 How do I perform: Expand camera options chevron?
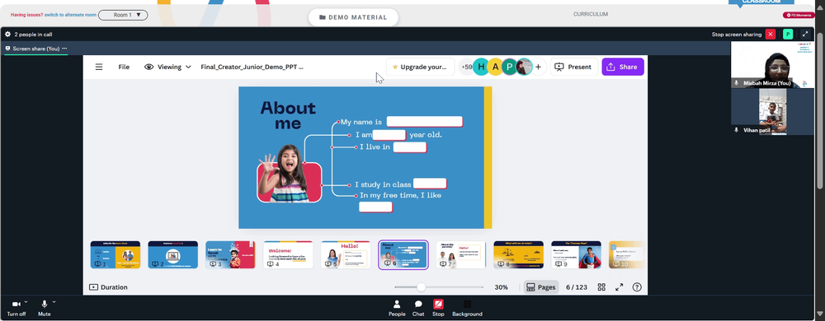[26, 303]
